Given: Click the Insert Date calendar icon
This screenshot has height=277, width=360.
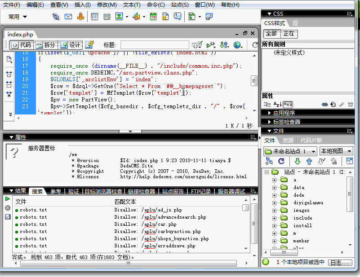Looking at the screenshot, I should point(153,17).
